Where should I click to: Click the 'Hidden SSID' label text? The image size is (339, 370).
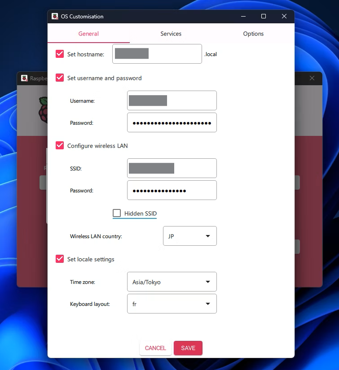coord(141,213)
